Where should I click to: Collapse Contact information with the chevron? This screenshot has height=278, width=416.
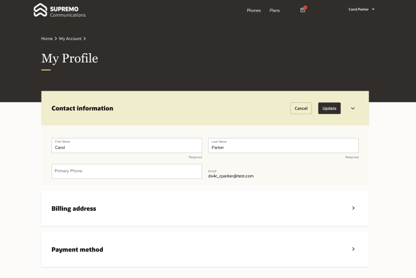pos(353,108)
